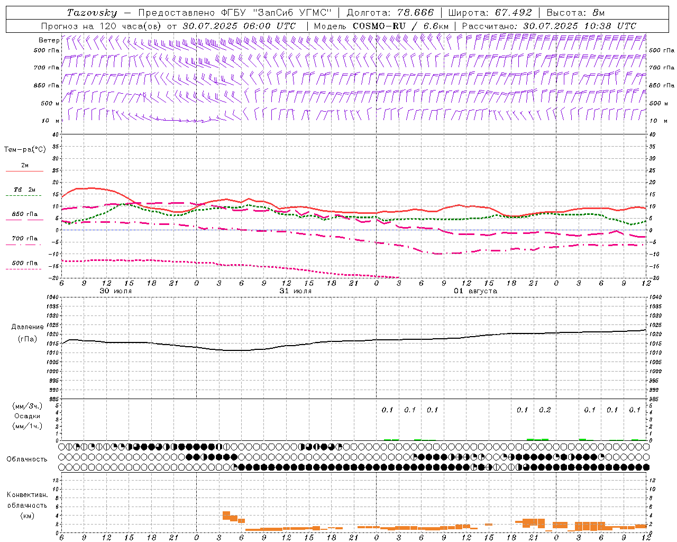The width and height of the screenshot is (677, 542).
Task: Click the 'Давление' pressure panel label
Action: [x=26, y=327]
